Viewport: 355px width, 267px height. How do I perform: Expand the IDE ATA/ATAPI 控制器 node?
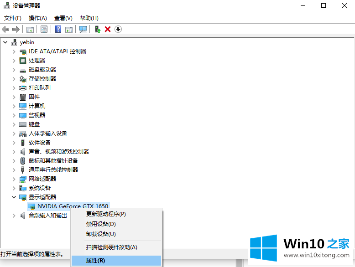(x=14, y=51)
